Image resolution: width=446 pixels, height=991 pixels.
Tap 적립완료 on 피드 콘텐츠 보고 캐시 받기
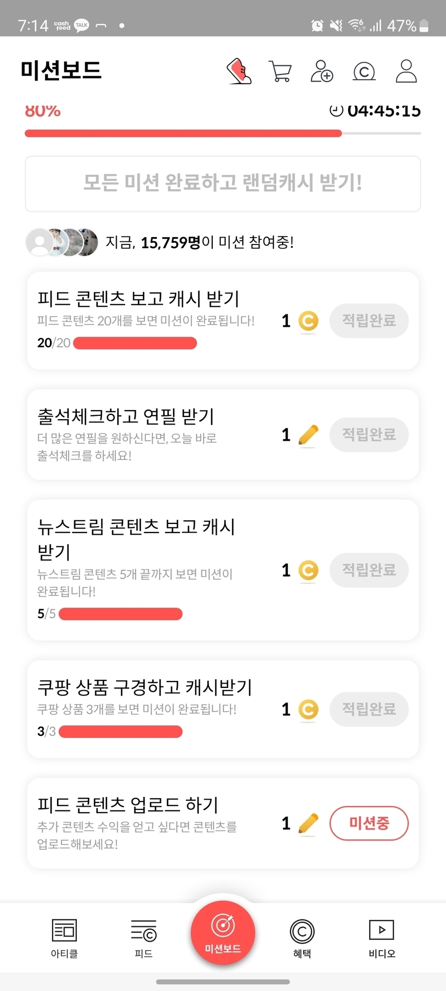click(x=369, y=321)
